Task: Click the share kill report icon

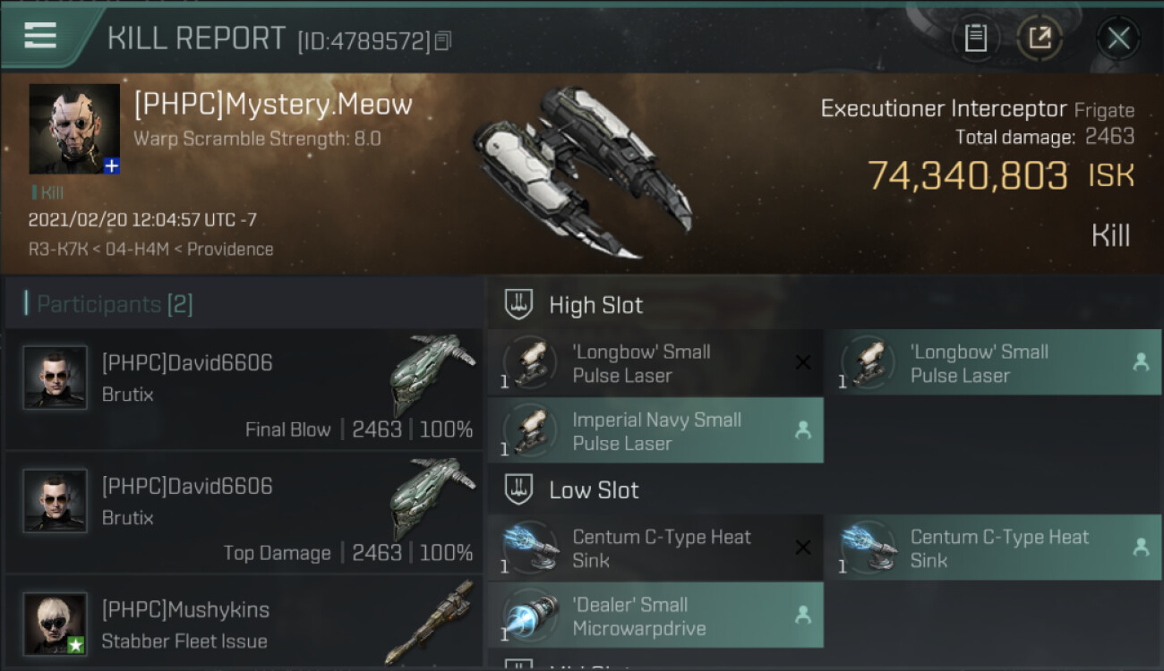Action: [x=1040, y=38]
